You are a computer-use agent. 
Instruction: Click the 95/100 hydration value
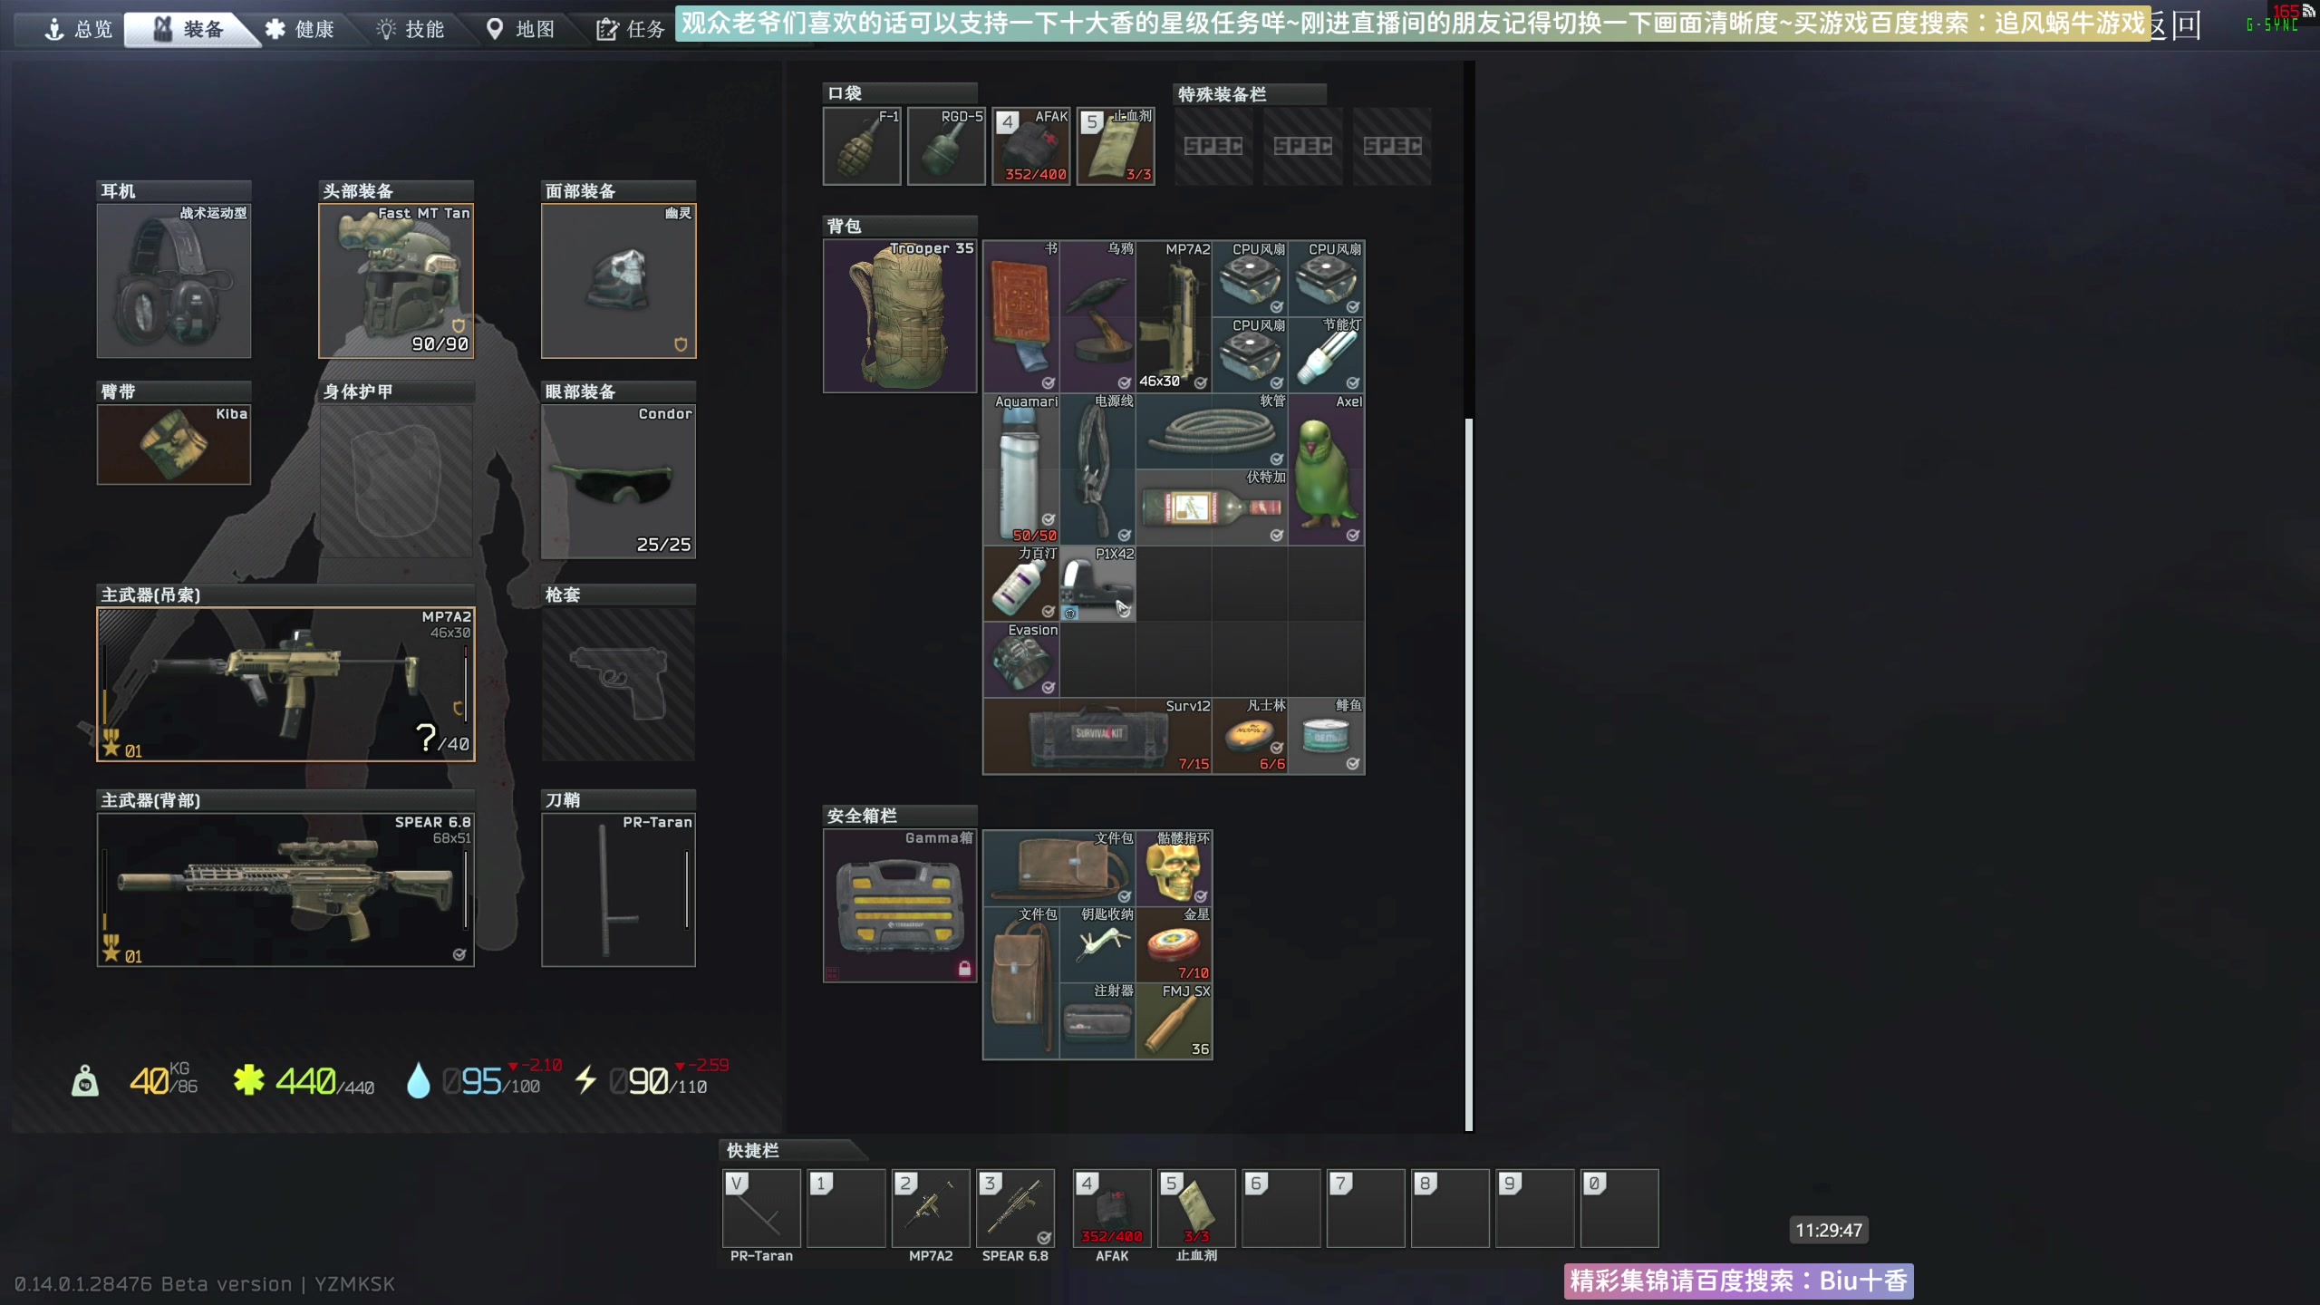491,1081
